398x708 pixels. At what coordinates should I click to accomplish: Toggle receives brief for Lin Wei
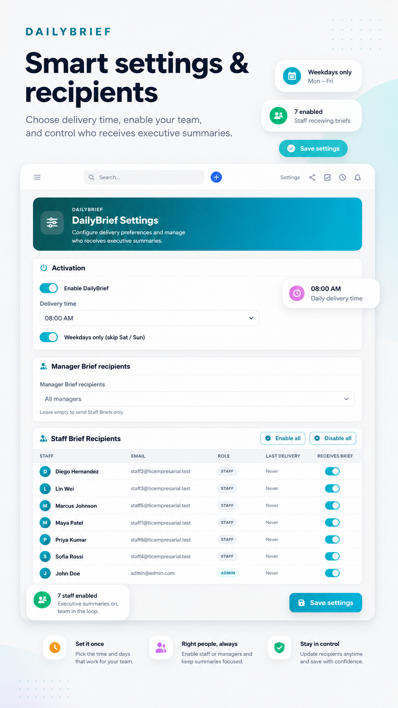[332, 488]
